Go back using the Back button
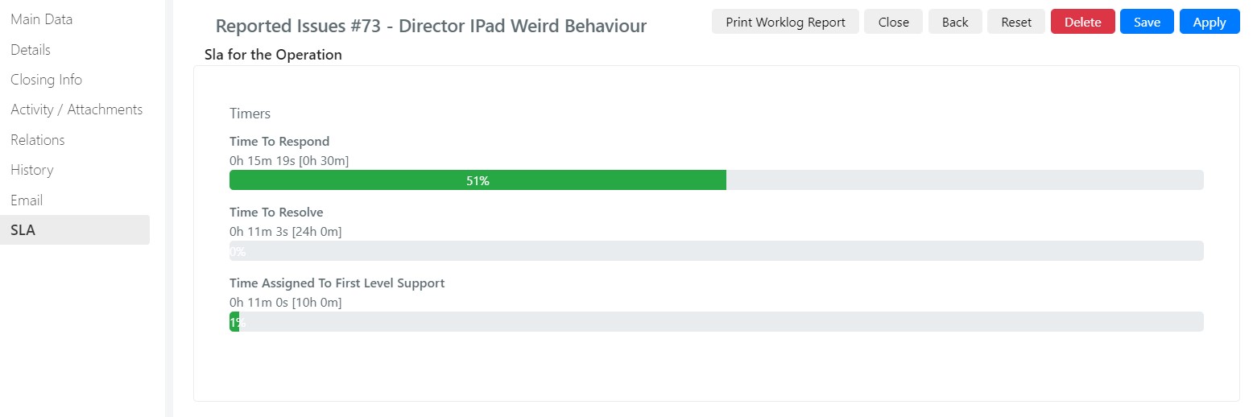This screenshot has width=1253, height=417. click(x=955, y=22)
